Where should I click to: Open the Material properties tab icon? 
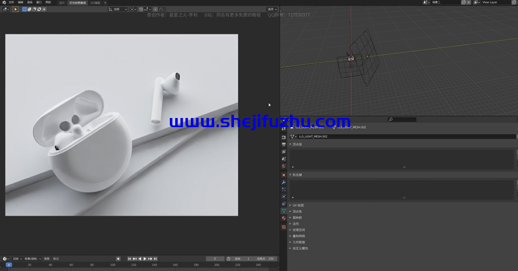coord(284,218)
